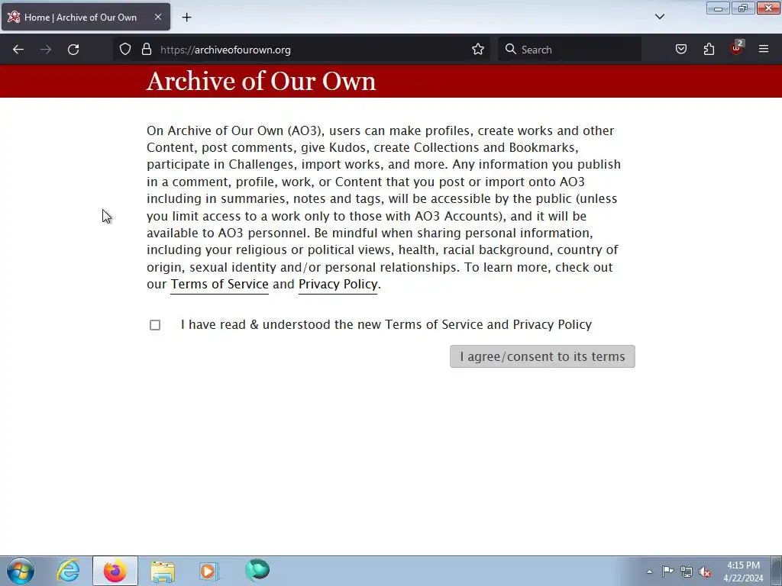This screenshot has width=782, height=586.
Task: Open the Action Center flag icon
Action: (667, 572)
